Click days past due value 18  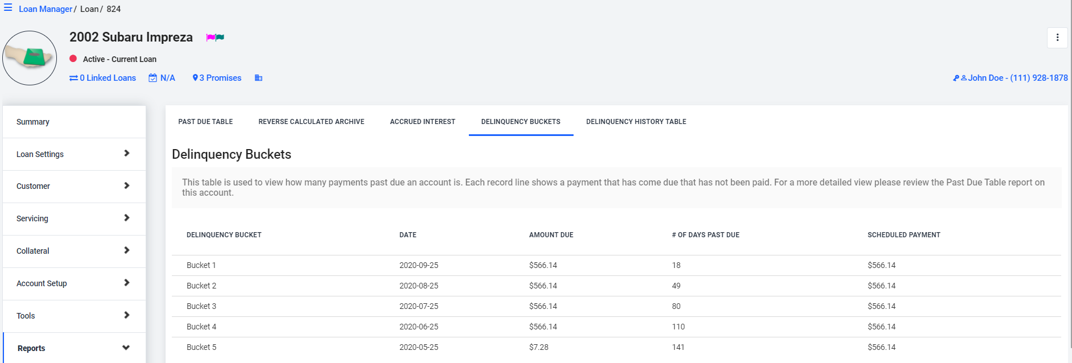click(x=676, y=265)
